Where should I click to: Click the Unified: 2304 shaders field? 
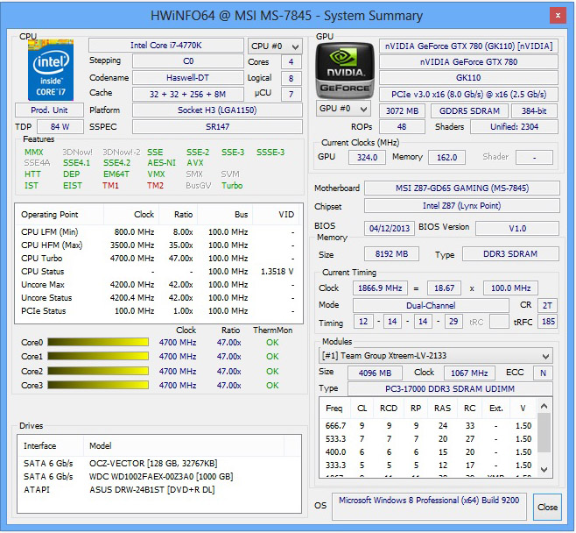515,127
